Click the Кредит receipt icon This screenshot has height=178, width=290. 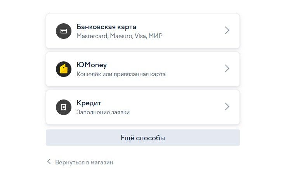(x=64, y=107)
